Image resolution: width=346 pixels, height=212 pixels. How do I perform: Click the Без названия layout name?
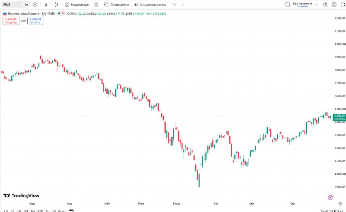click(x=302, y=3)
